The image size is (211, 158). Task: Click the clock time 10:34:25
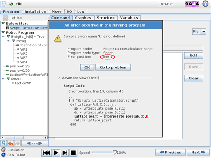click(166, 4)
